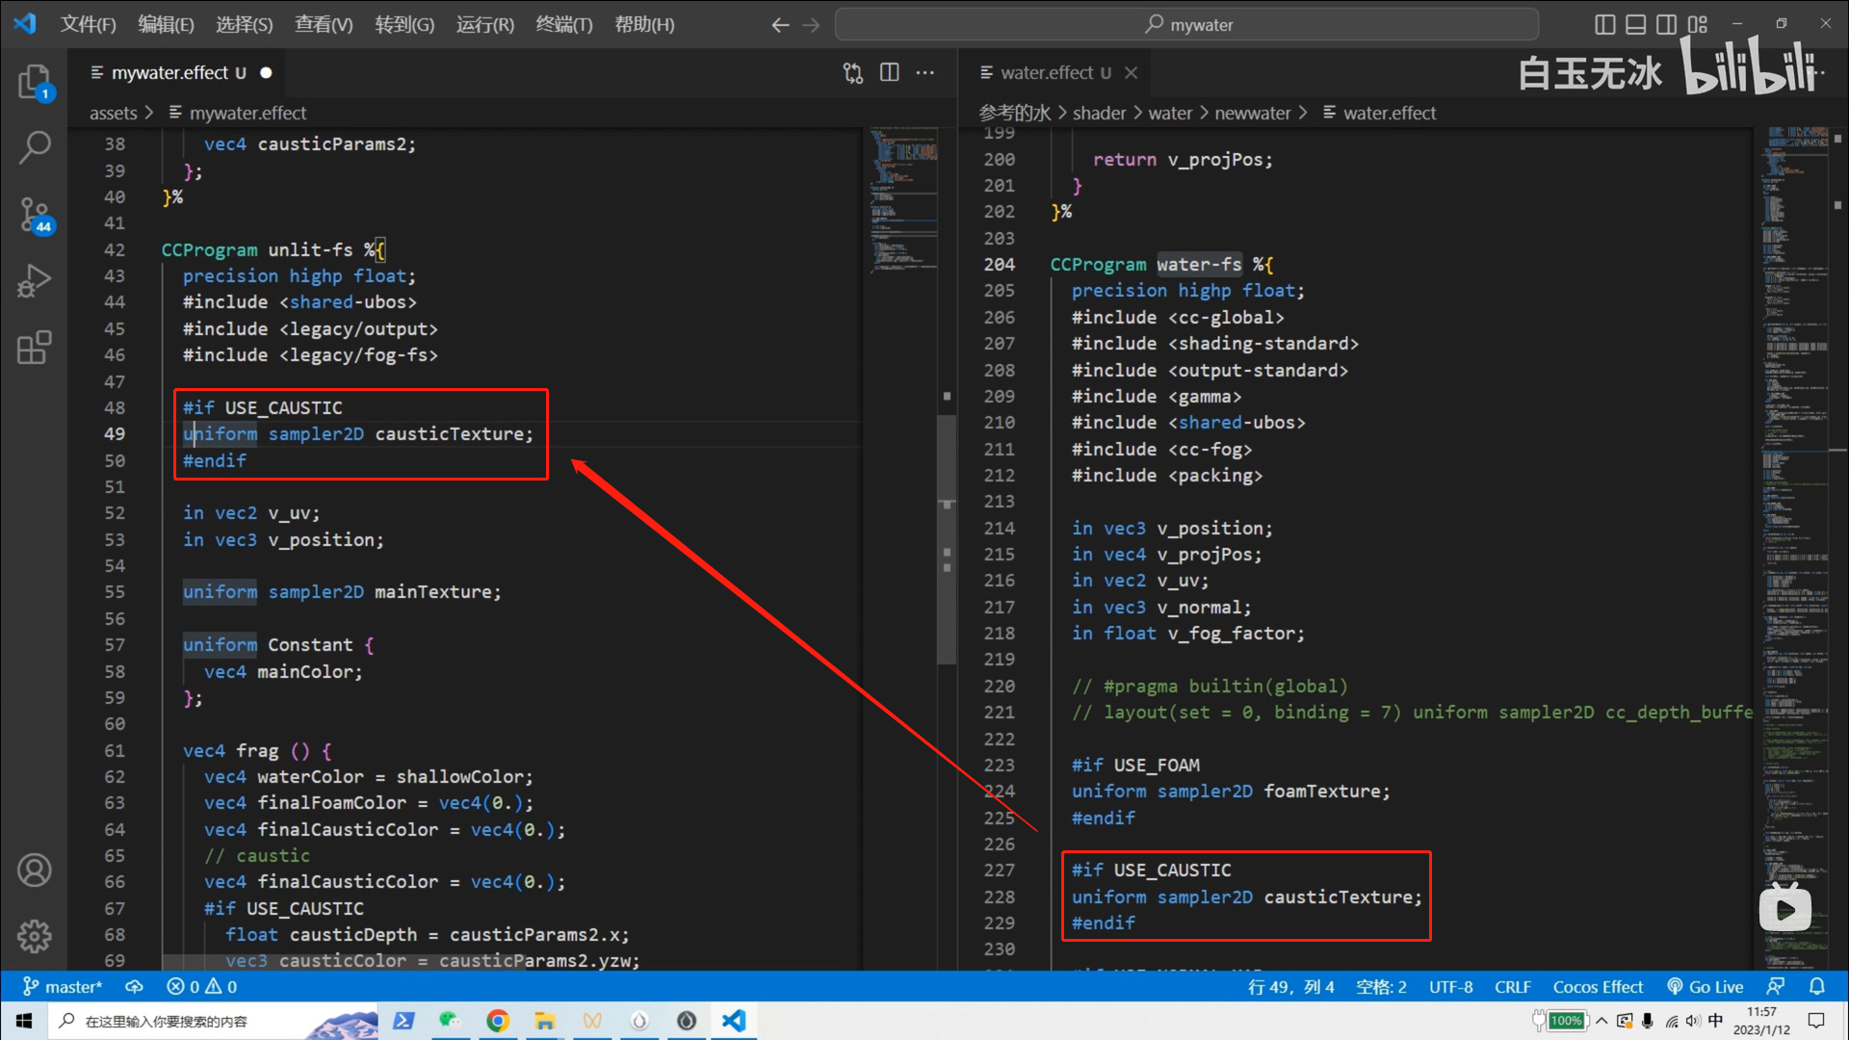Open the Source Control view

pyautogui.click(x=35, y=214)
